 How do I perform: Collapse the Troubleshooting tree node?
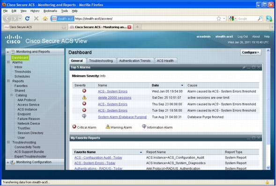click(8, 142)
